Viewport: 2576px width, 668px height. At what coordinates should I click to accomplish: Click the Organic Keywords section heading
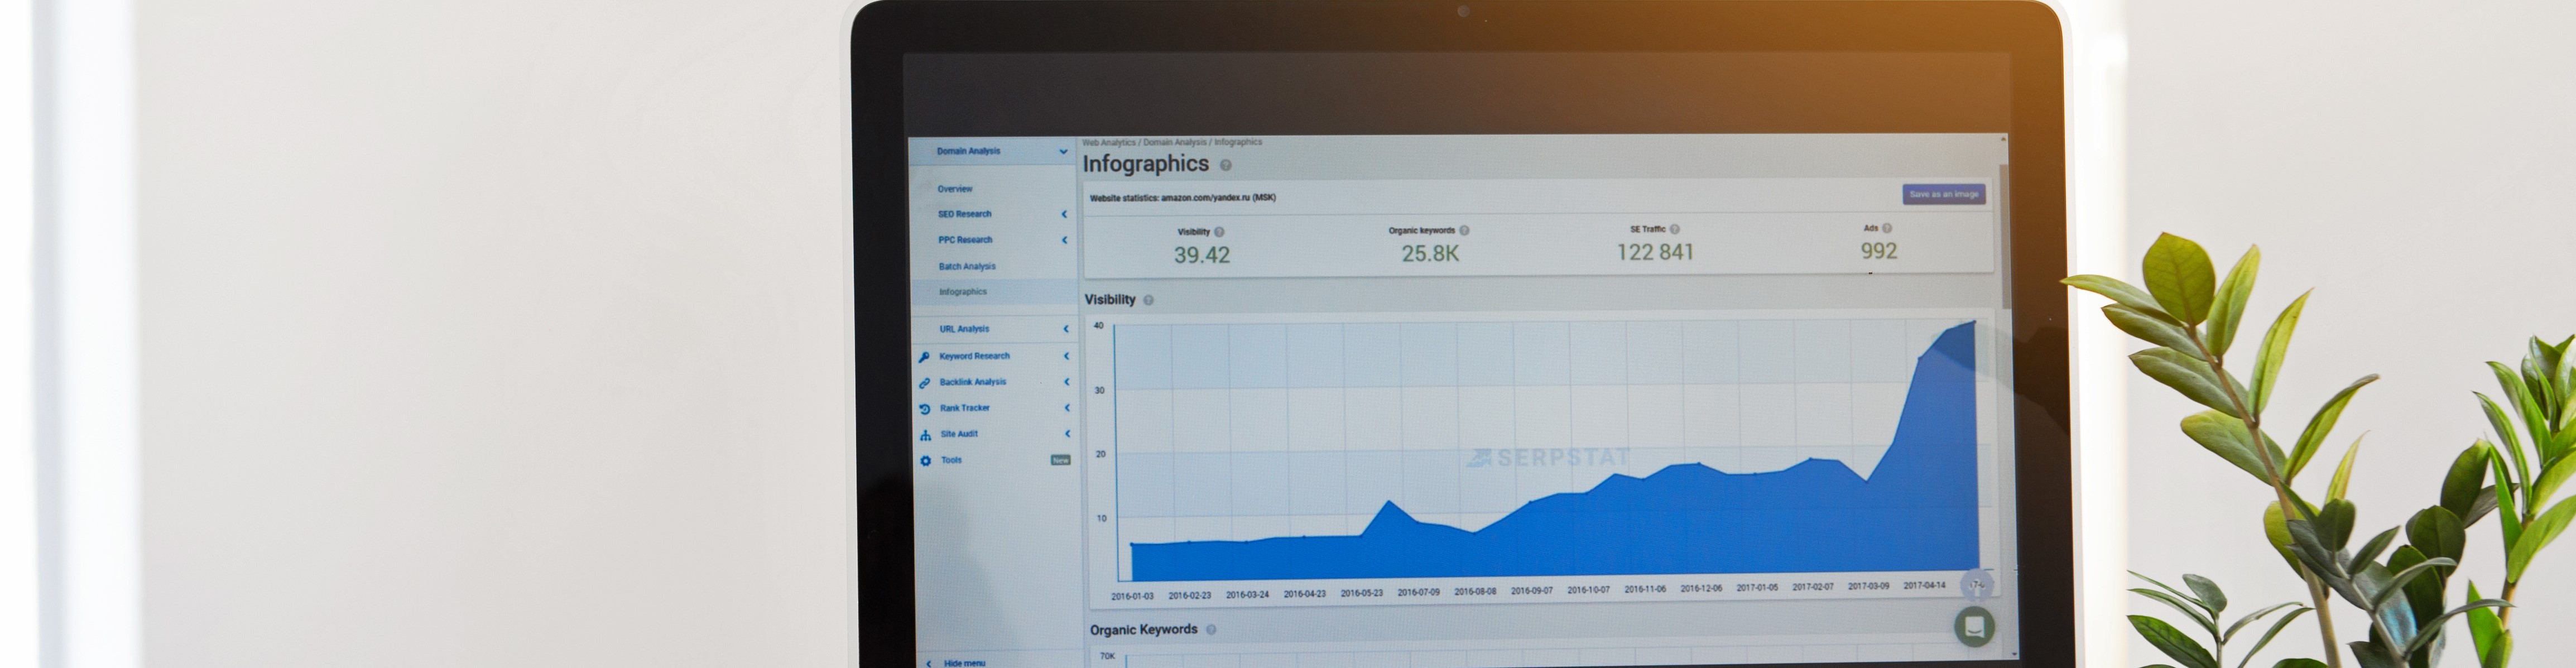(x=1143, y=630)
